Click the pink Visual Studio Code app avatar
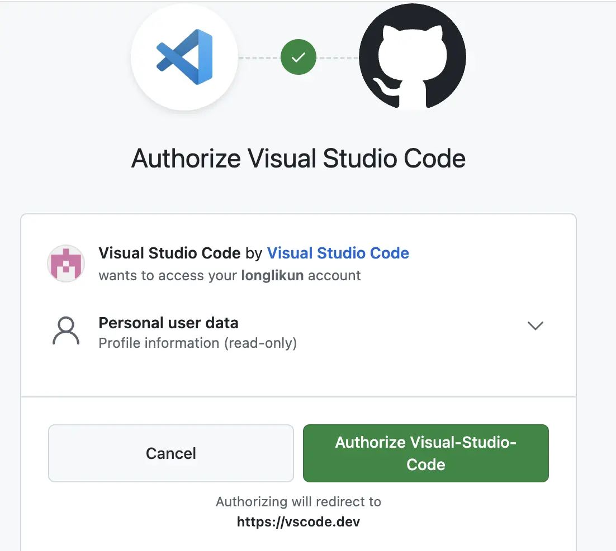 pos(65,262)
